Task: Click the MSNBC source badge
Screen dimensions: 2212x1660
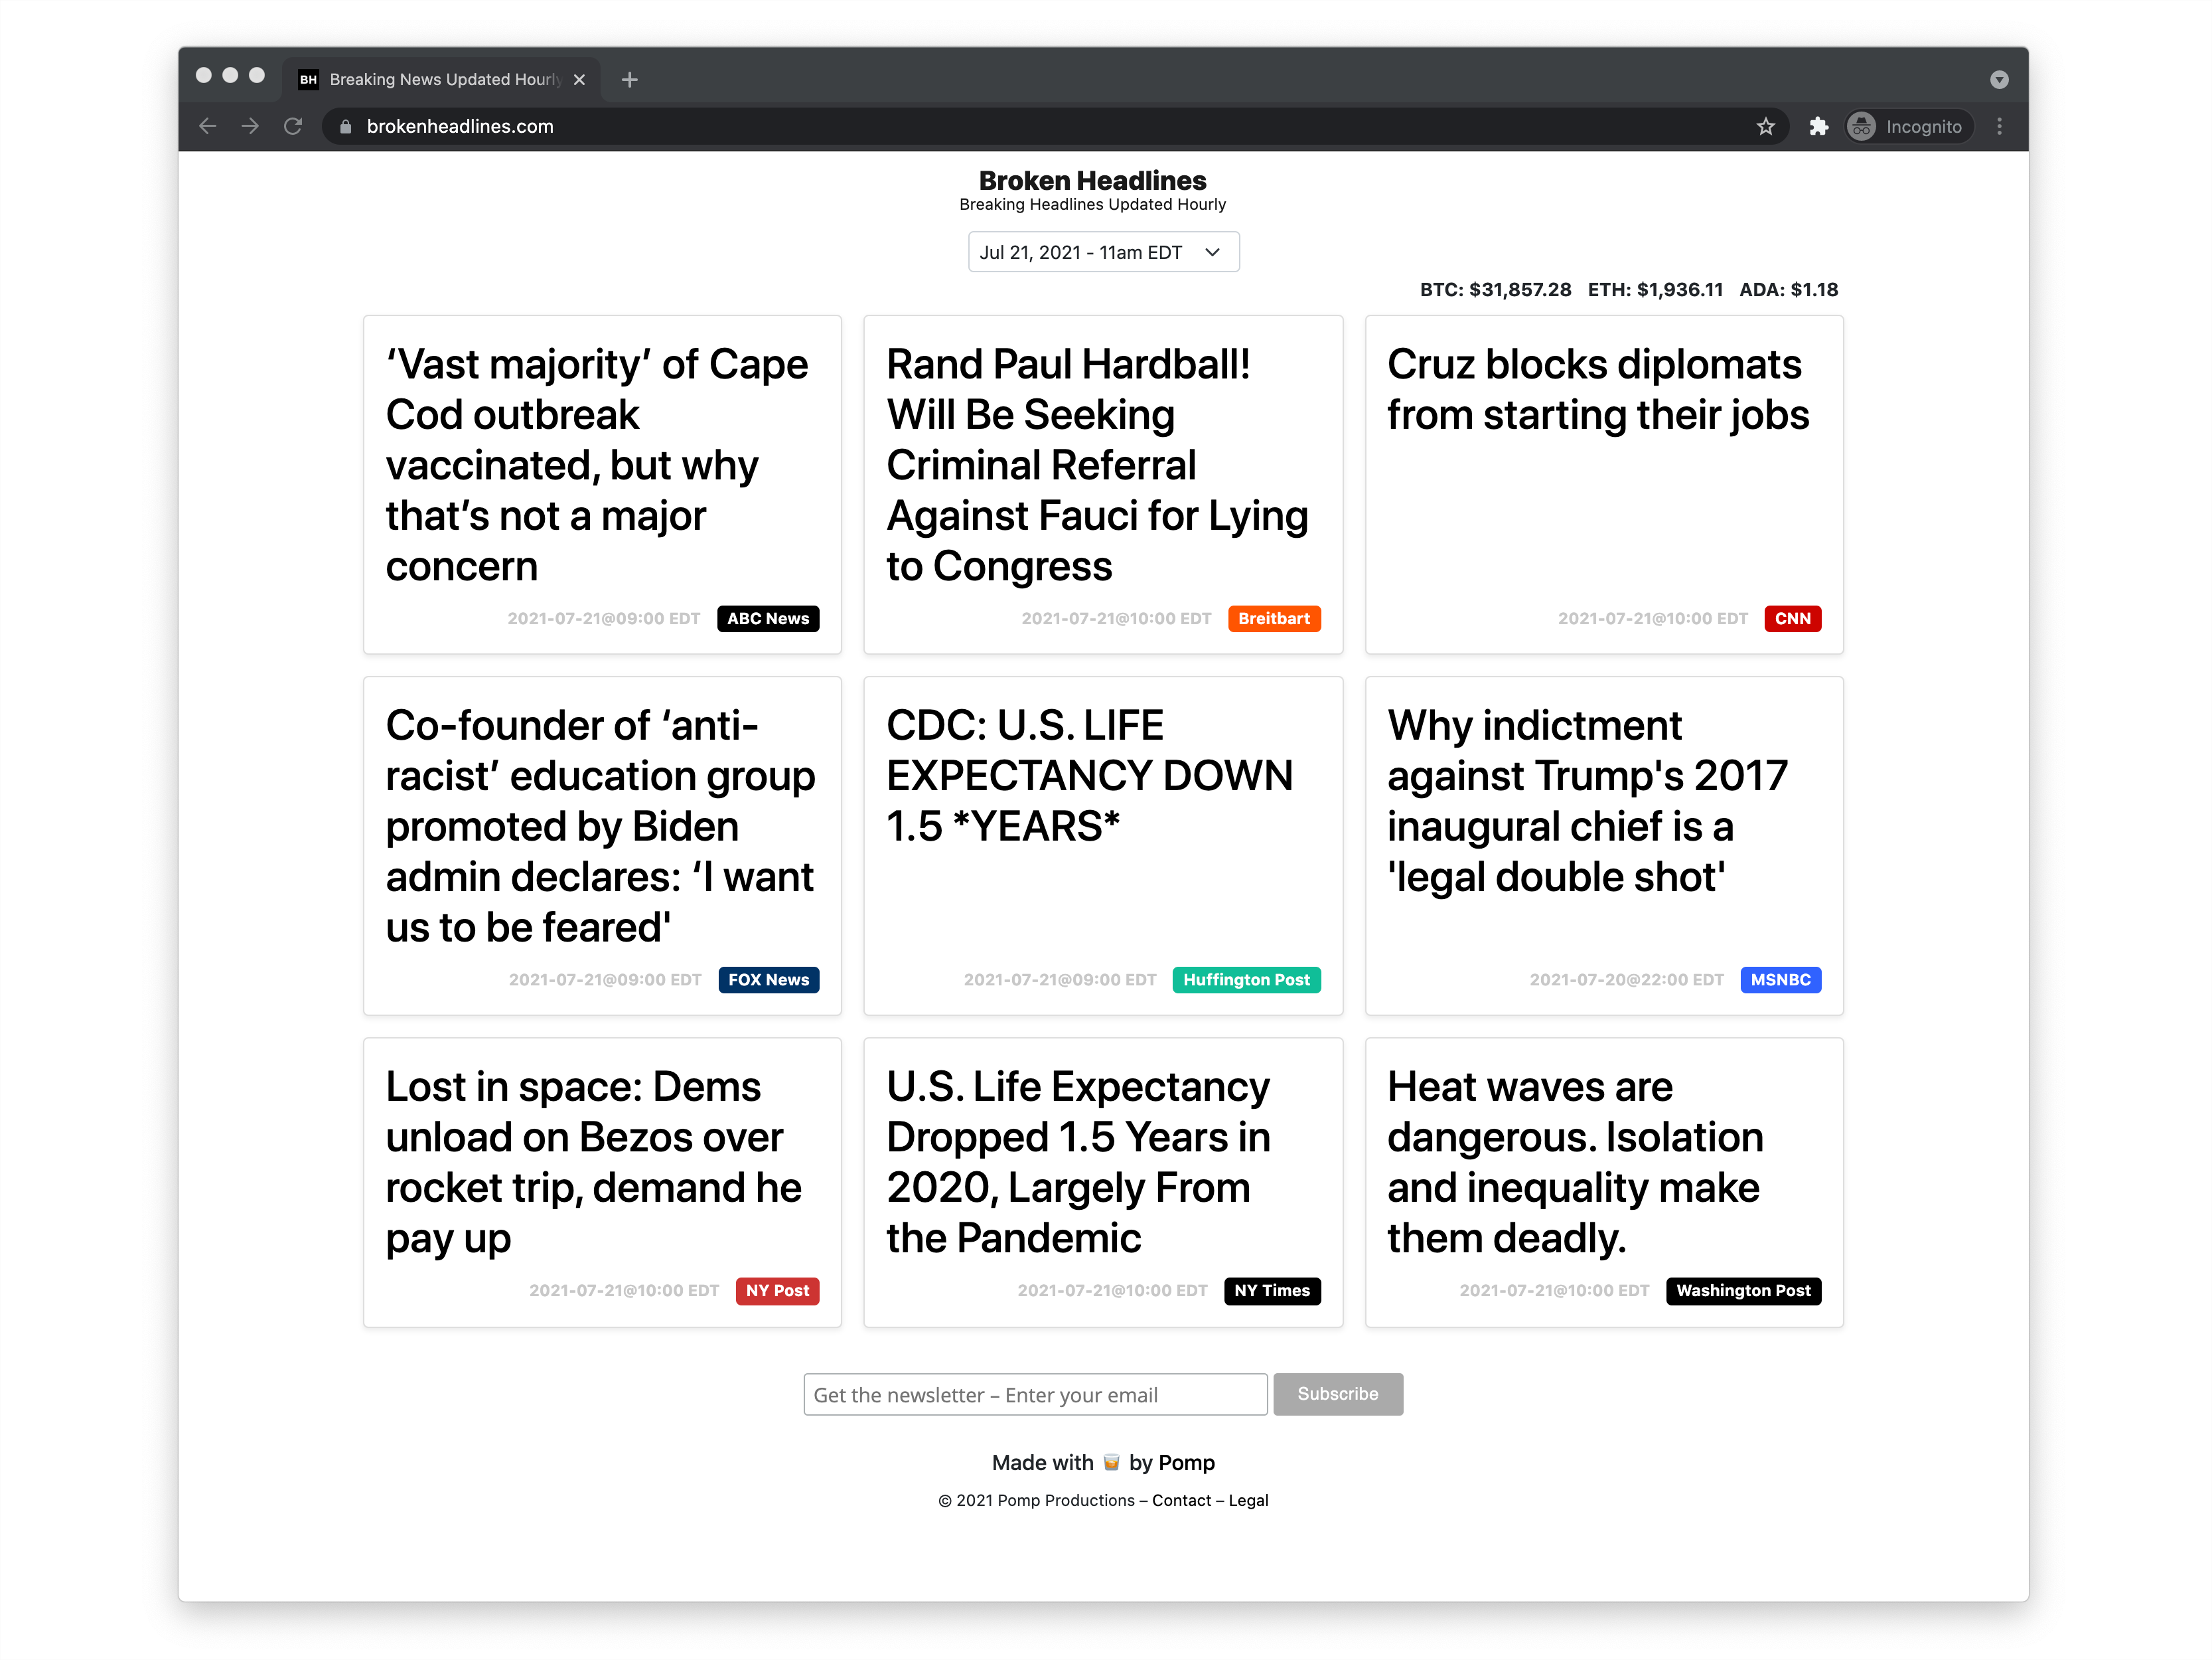Action: [x=1781, y=979]
